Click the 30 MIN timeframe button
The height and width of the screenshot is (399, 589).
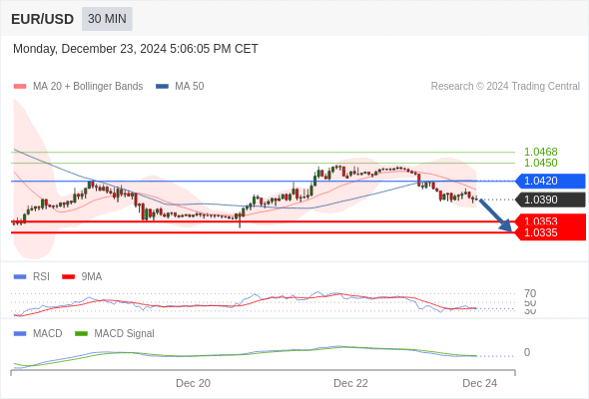pyautogui.click(x=107, y=19)
